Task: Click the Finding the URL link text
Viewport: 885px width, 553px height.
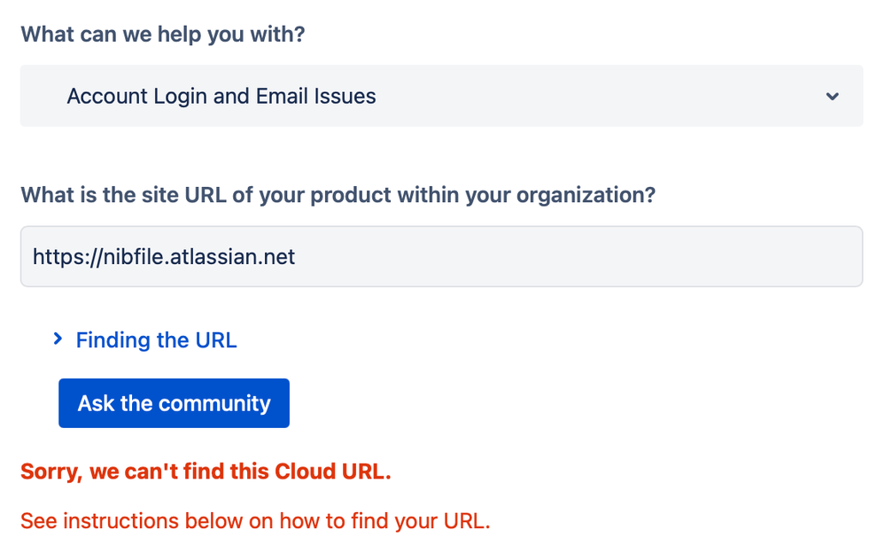Action: click(157, 340)
